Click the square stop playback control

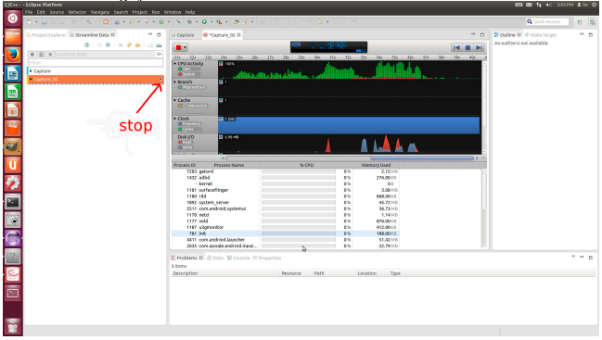click(468, 47)
